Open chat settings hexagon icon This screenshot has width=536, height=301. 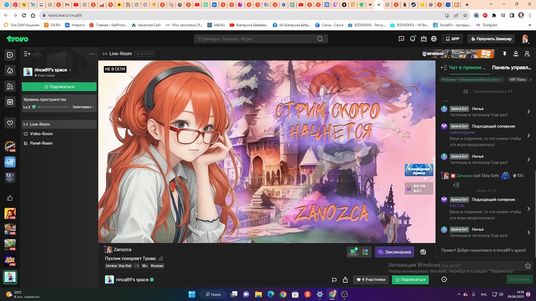click(x=444, y=279)
